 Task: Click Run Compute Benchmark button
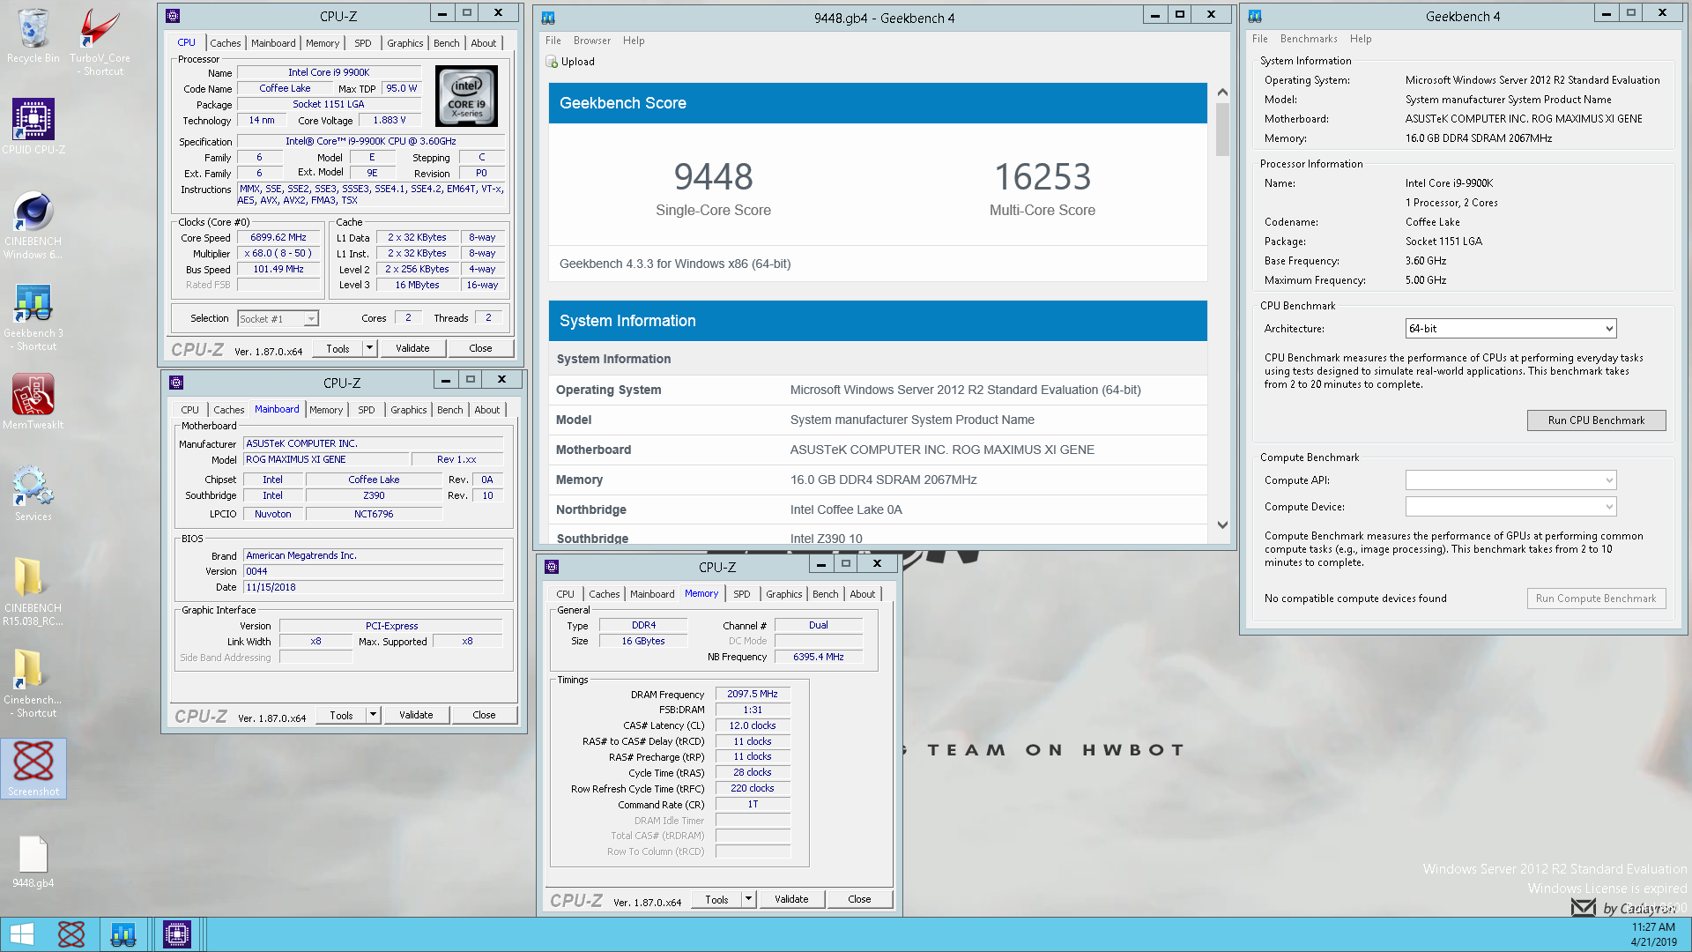[x=1596, y=599]
